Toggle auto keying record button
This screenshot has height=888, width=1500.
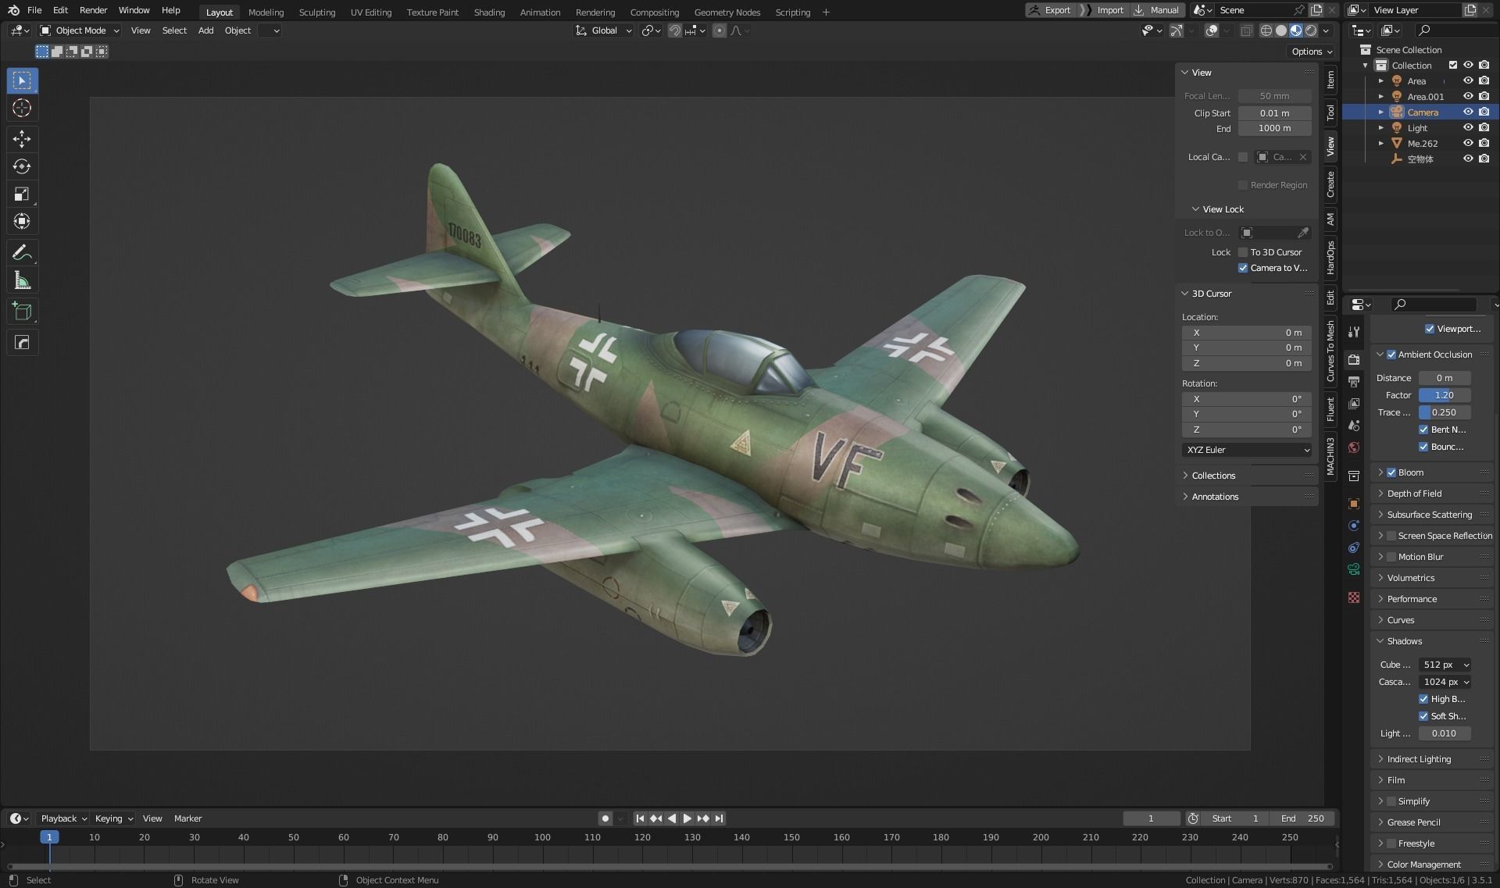[x=605, y=818]
